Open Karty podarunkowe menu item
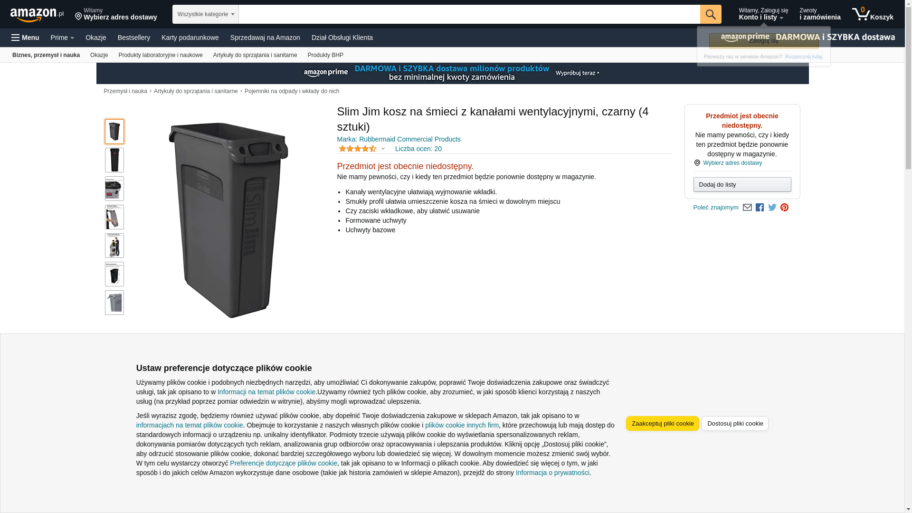The image size is (912, 513). pyautogui.click(x=190, y=38)
